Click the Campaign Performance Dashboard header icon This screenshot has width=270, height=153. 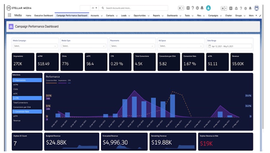(x=11, y=27)
